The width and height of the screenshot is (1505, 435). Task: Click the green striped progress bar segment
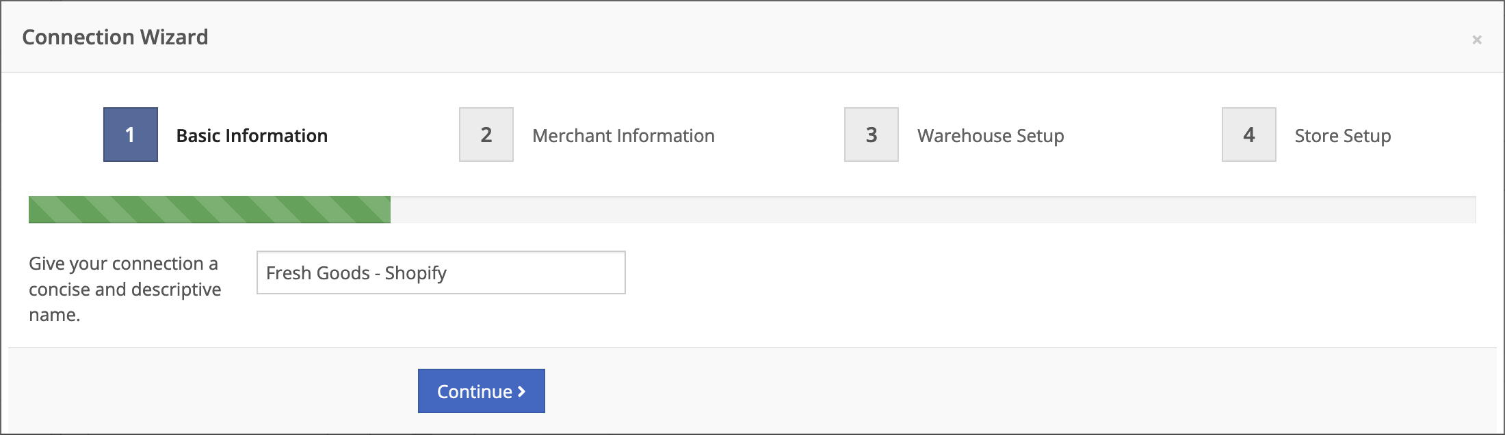coord(209,210)
